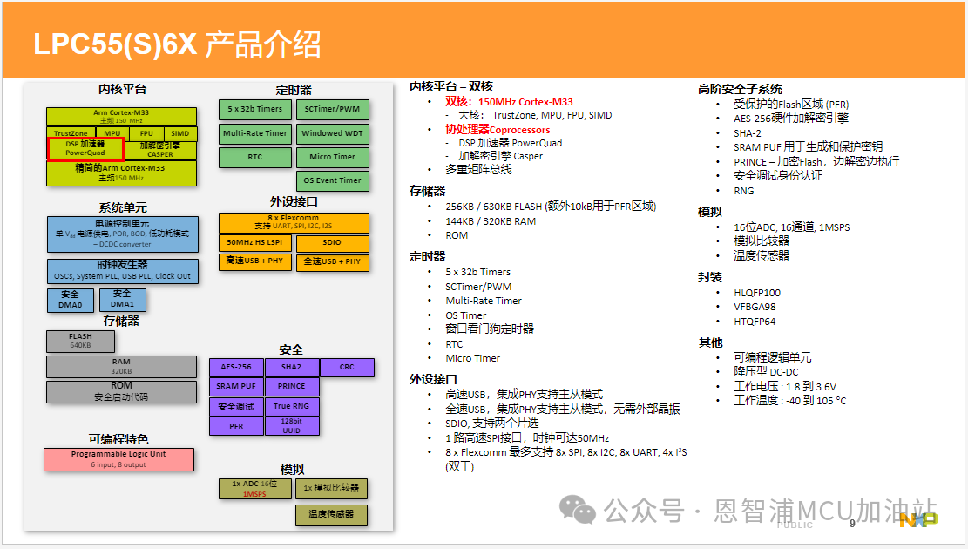The image size is (968, 549).
Task: Click the SCTimer/PWM block
Action: (x=332, y=109)
